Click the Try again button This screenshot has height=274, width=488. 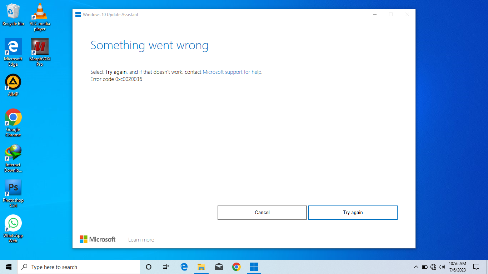(x=353, y=212)
